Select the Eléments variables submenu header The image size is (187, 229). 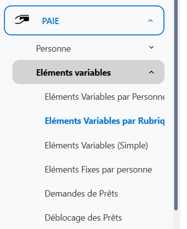point(74,73)
